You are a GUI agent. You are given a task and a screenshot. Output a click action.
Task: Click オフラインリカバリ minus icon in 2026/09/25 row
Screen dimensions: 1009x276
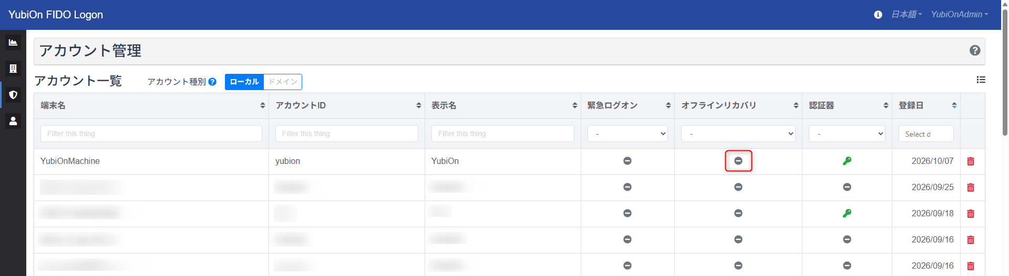738,187
